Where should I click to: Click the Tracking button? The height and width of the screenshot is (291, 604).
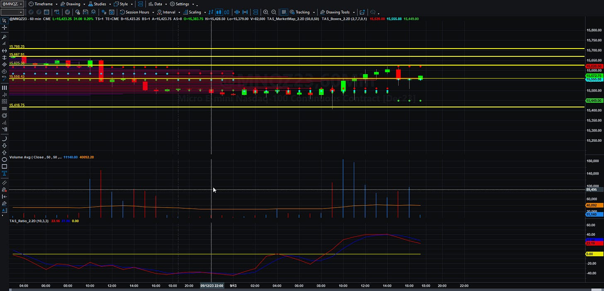click(x=302, y=12)
